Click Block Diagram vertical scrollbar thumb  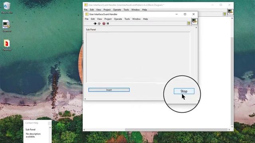232,81
